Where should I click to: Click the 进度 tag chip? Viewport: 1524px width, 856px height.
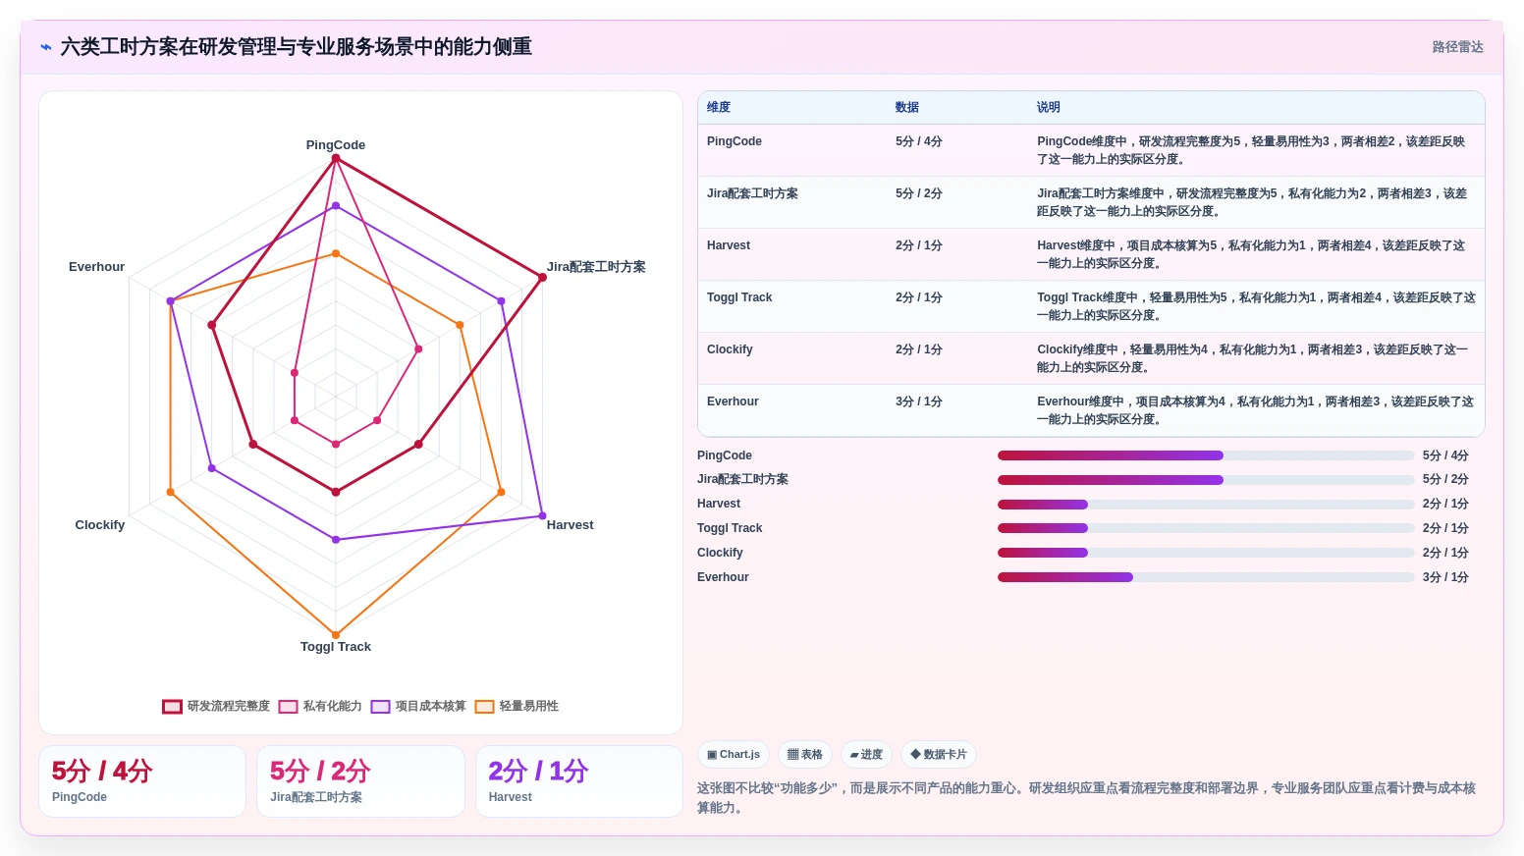coord(866,755)
